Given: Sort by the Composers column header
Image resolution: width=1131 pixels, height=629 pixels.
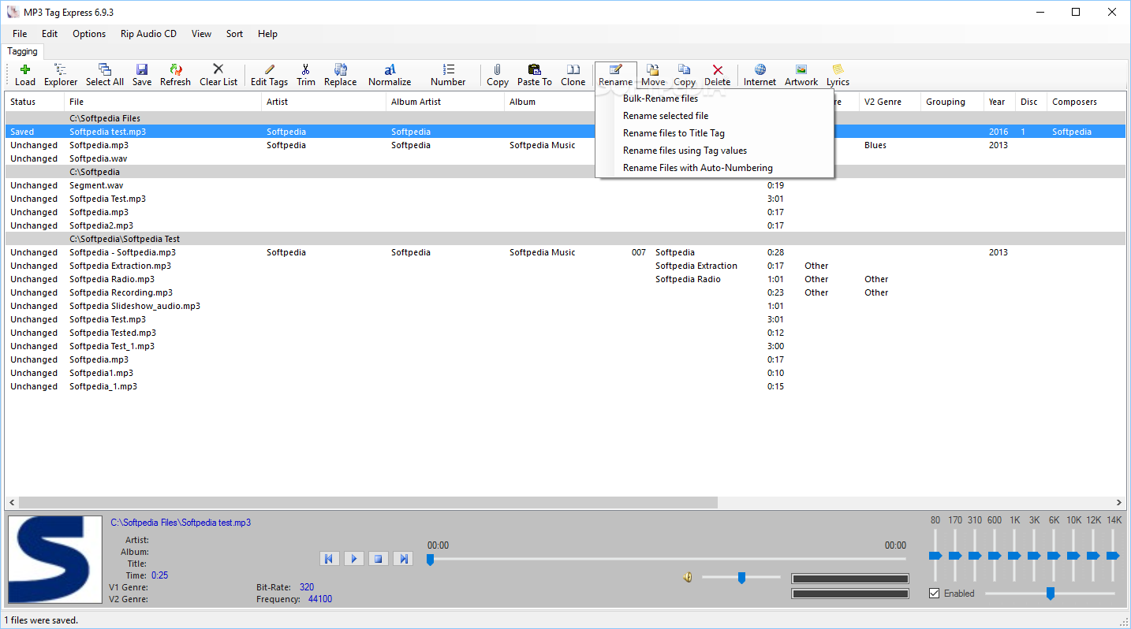Looking at the screenshot, I should (x=1086, y=102).
